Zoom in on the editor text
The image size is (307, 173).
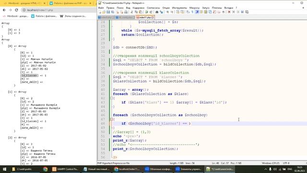(167, 12)
